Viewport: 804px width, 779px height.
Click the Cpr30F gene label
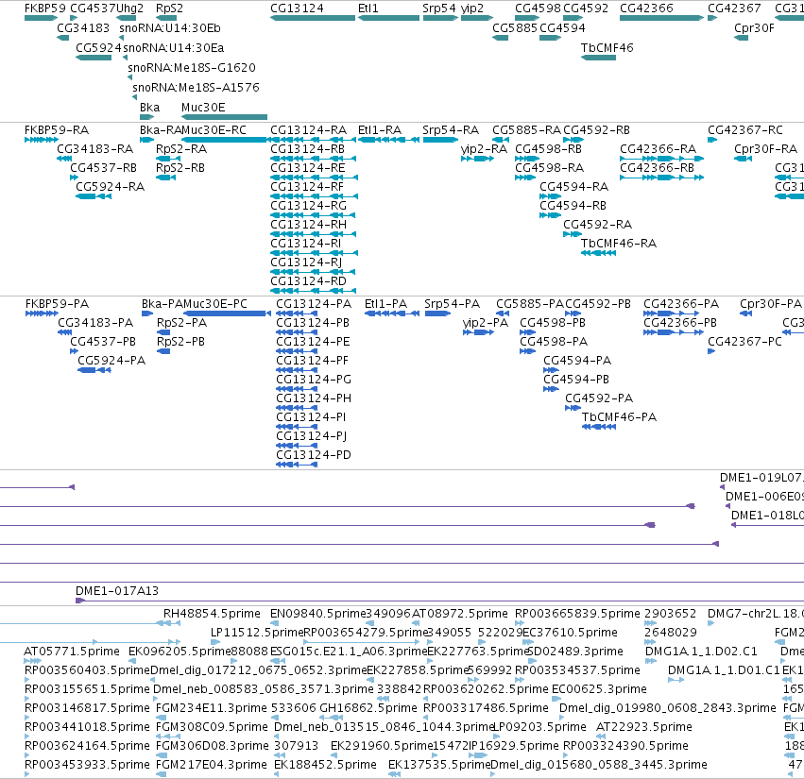[754, 27]
